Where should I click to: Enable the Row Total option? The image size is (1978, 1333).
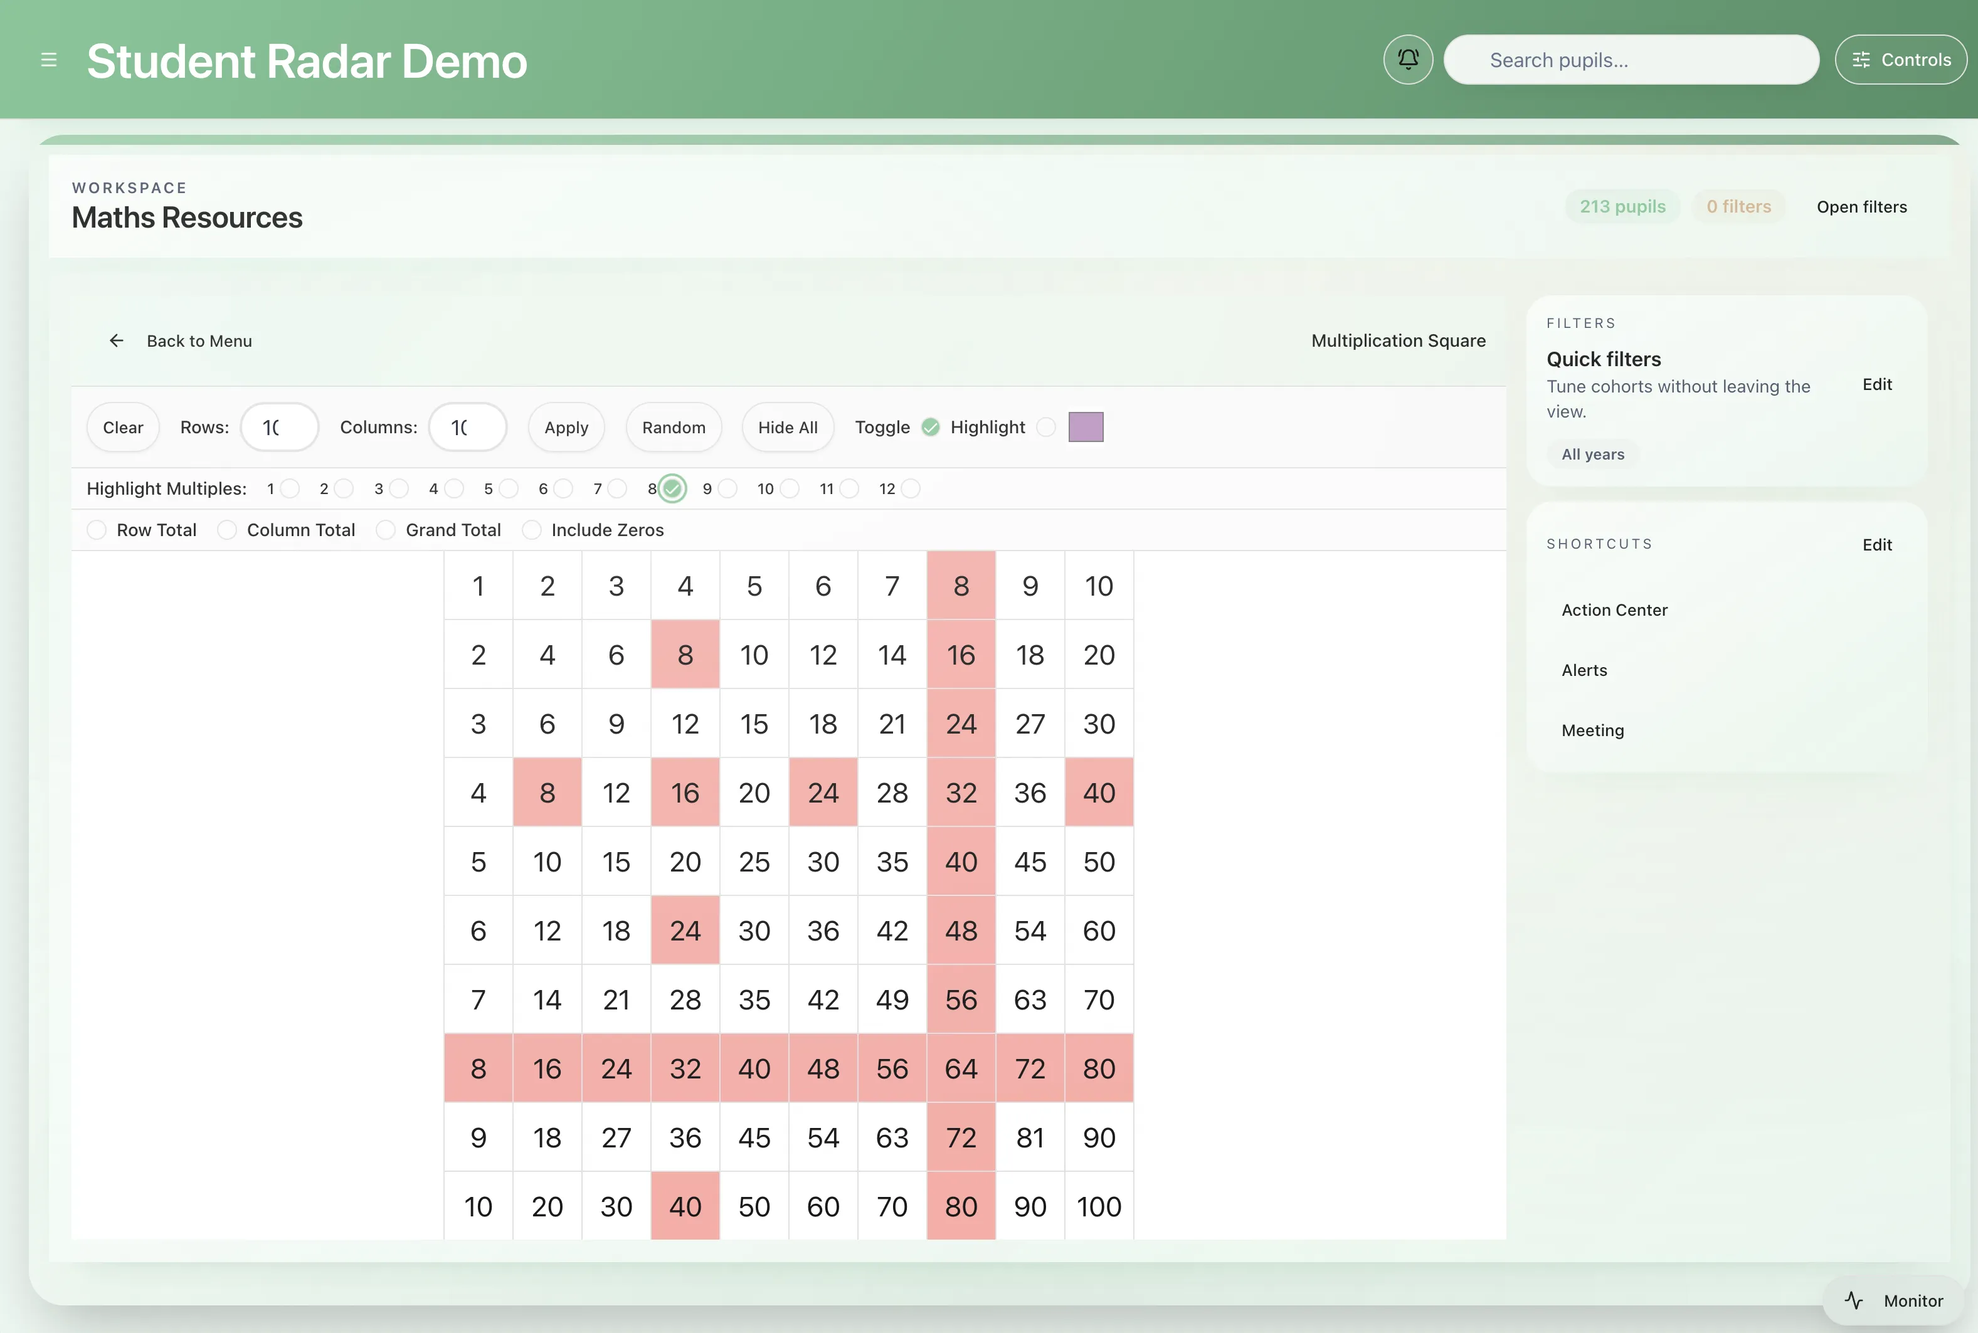click(x=97, y=530)
